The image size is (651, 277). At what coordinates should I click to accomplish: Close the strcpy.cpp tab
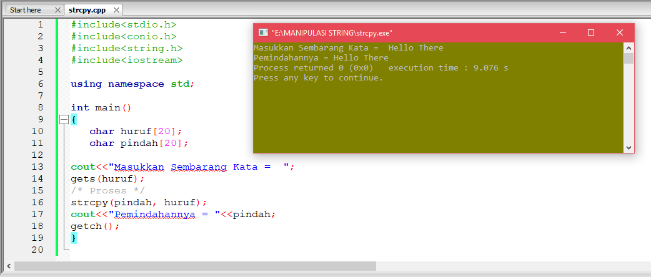(117, 10)
